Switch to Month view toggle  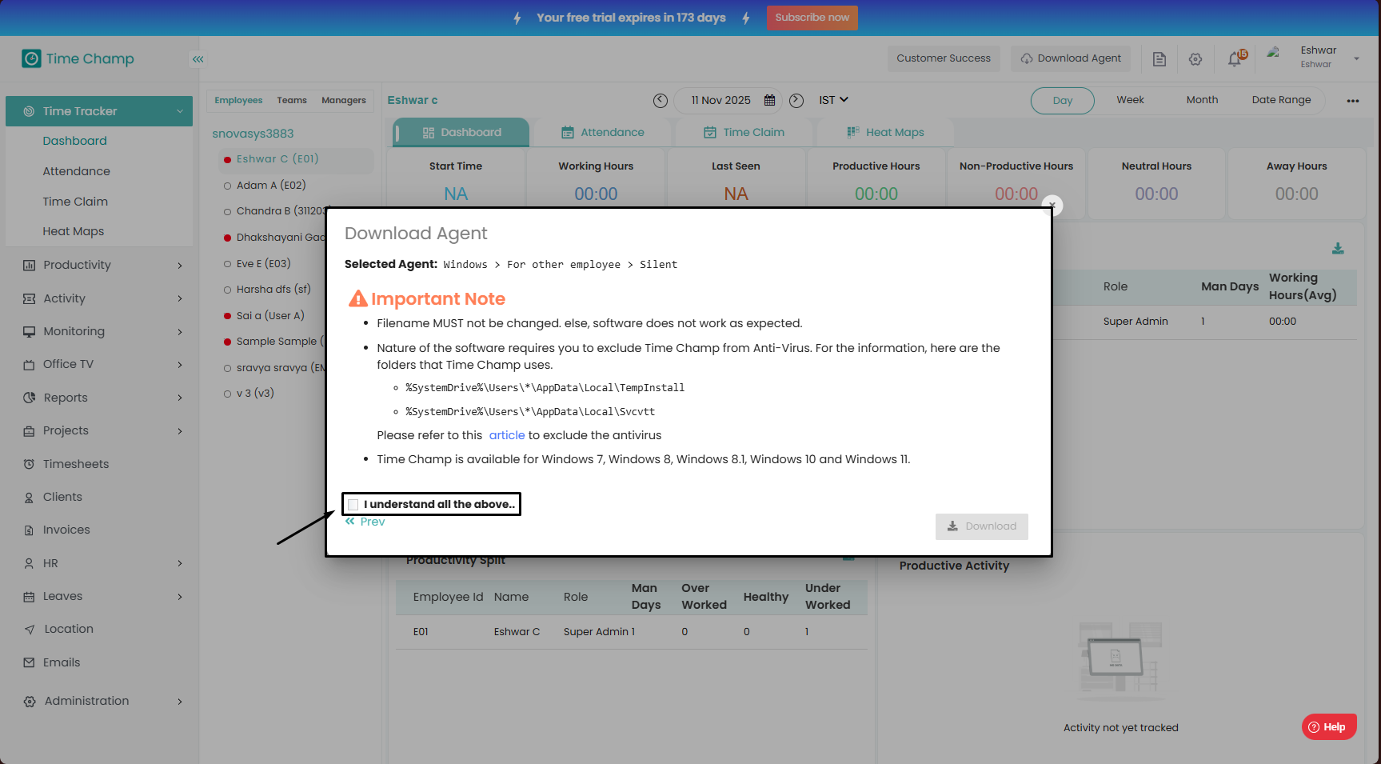(1202, 100)
